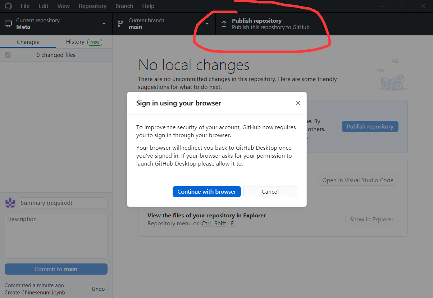Switch to the History tab
Image resolution: width=433 pixels, height=298 pixels.
(x=84, y=42)
